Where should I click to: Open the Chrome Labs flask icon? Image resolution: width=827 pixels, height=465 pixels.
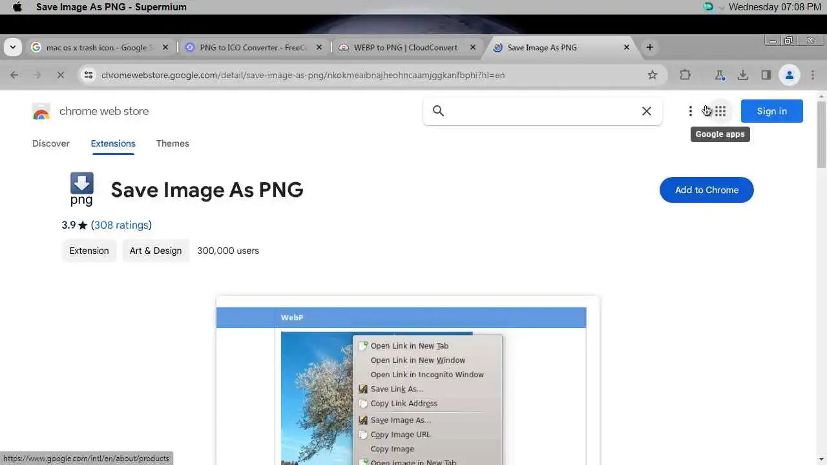(720, 75)
